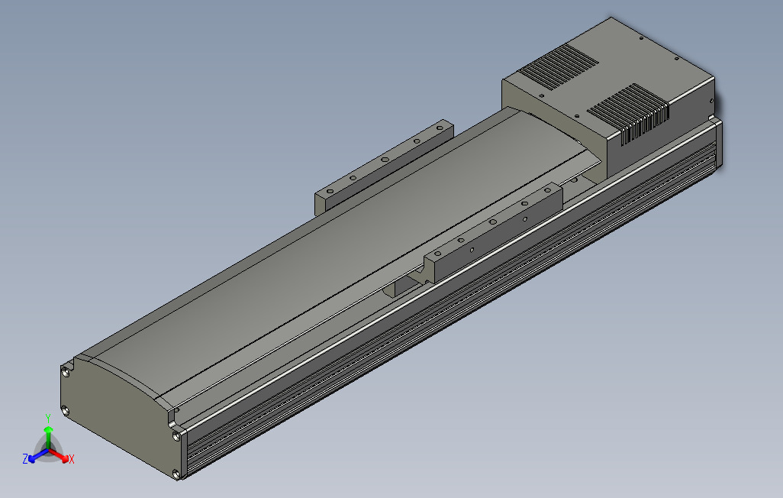Select the red X axis arrow

[65, 459]
